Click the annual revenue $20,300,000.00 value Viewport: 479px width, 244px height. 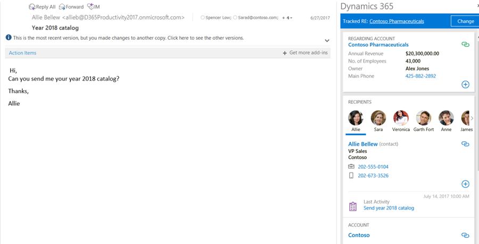click(x=422, y=54)
